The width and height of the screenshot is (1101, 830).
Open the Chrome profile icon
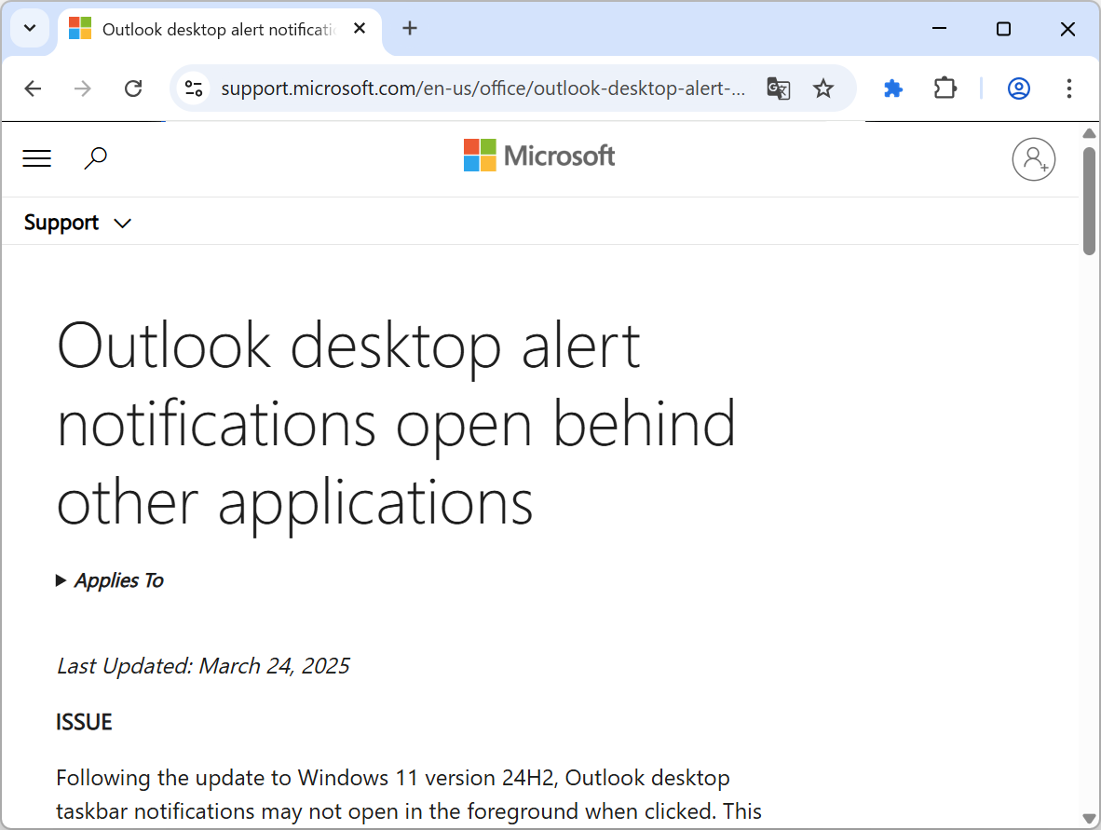tap(1019, 88)
